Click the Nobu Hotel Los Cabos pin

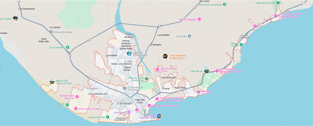pos(76,109)
